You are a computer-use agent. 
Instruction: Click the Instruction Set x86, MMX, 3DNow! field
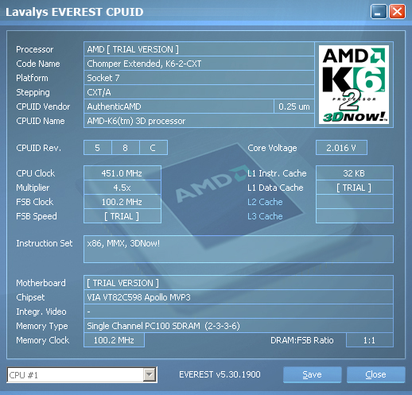pyautogui.click(x=239, y=249)
